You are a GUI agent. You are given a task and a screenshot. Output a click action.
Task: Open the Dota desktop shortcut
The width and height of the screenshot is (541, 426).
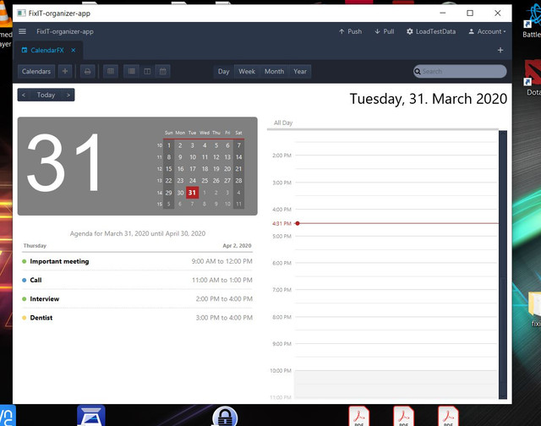532,78
